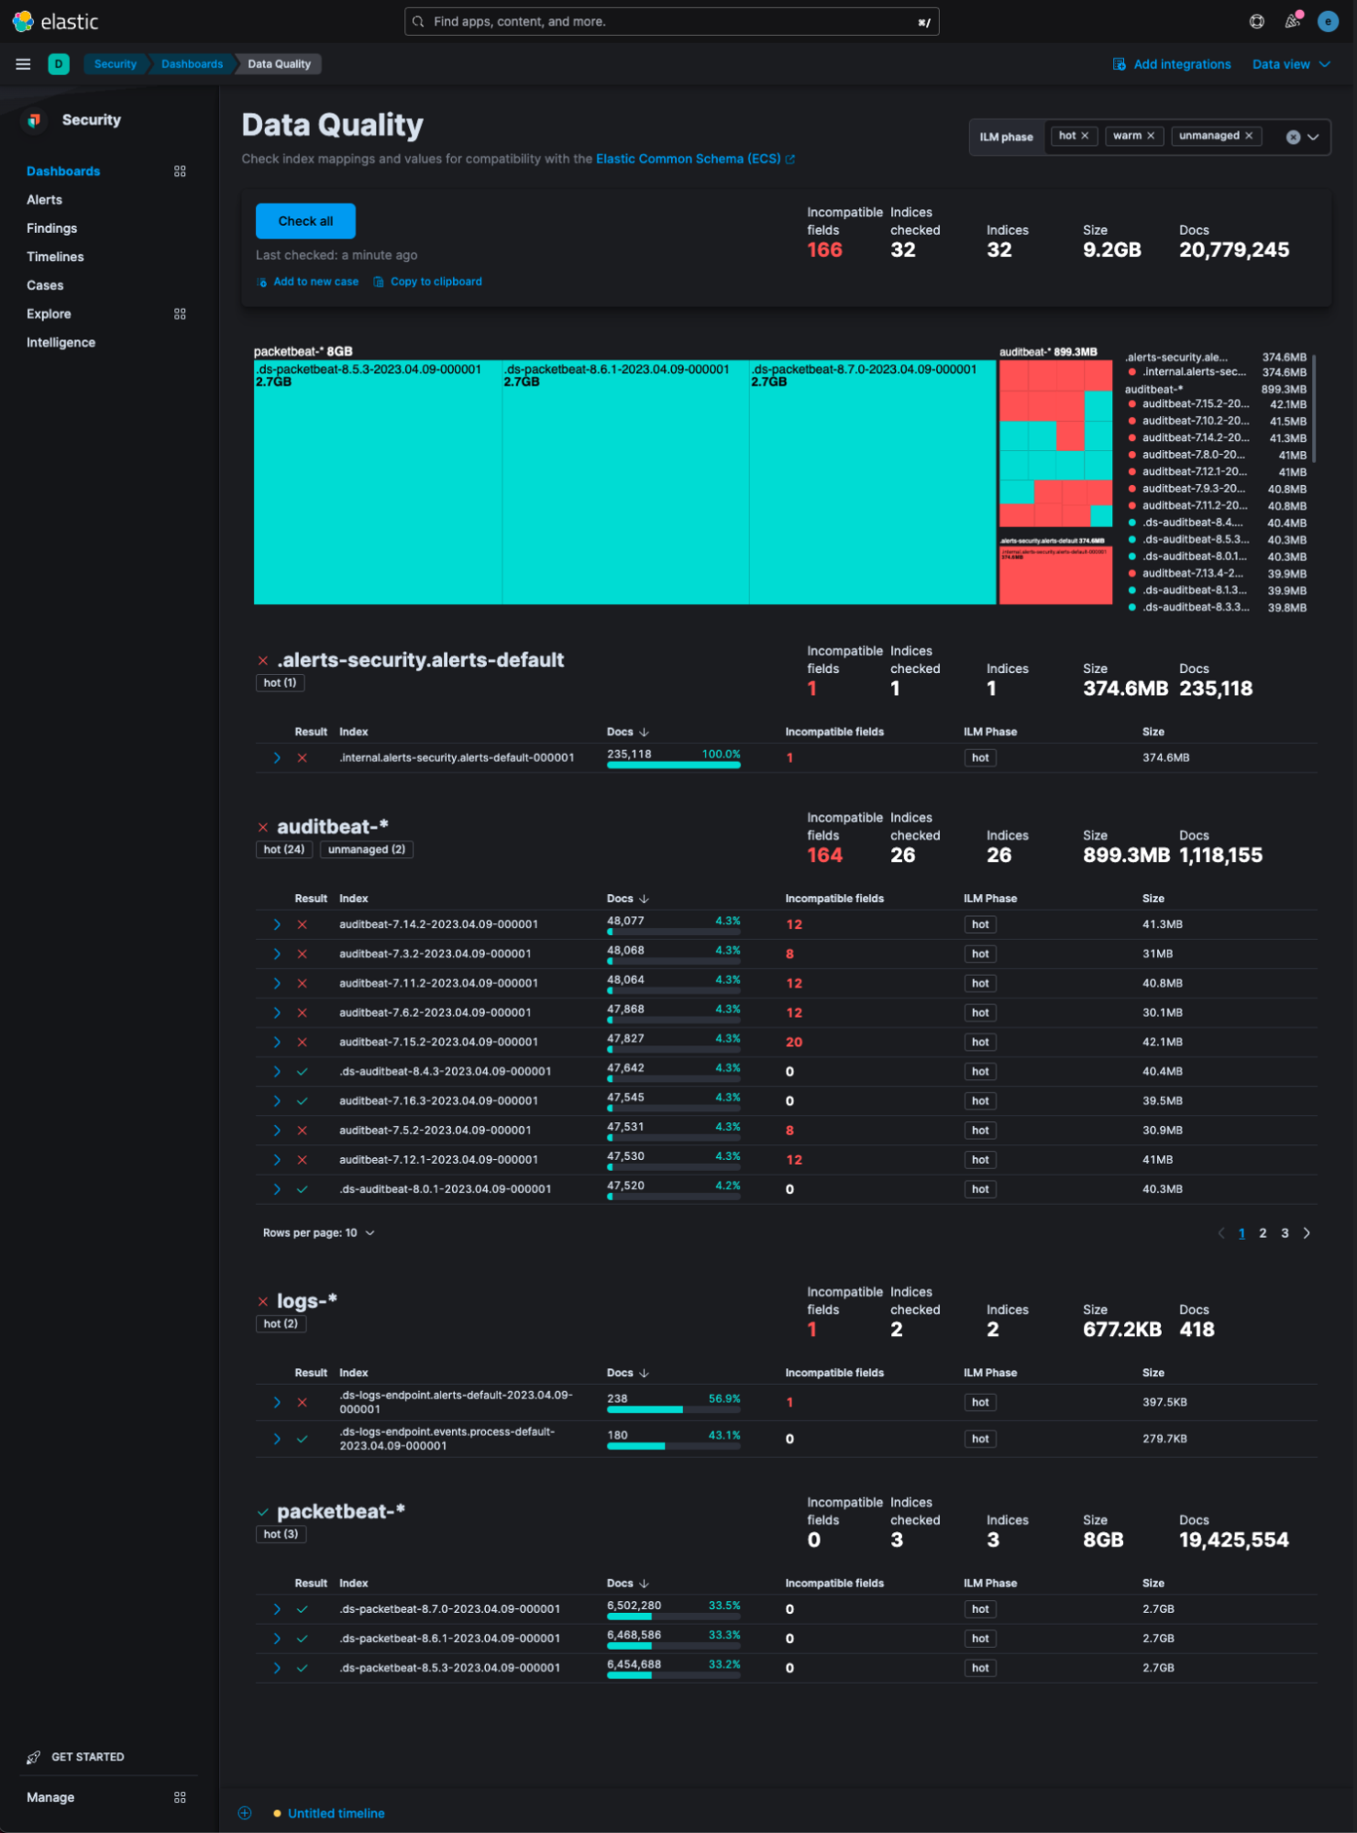Select Dashboards in the sidebar
The height and width of the screenshot is (1833, 1357).
pyautogui.click(x=63, y=171)
